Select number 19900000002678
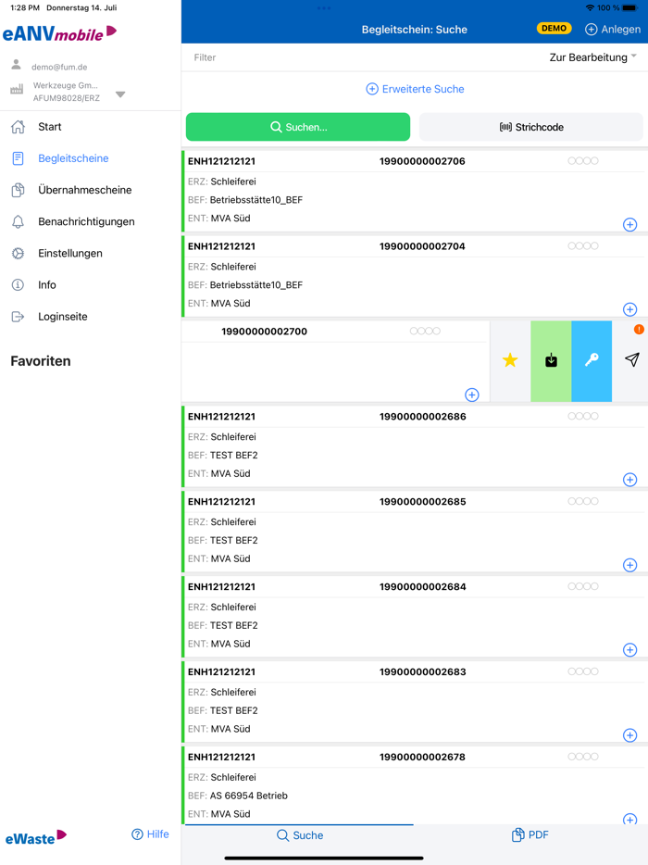This screenshot has height=865, width=648. click(422, 757)
